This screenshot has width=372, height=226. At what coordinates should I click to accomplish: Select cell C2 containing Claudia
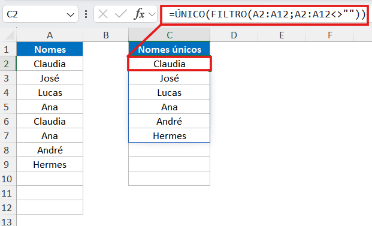170,64
